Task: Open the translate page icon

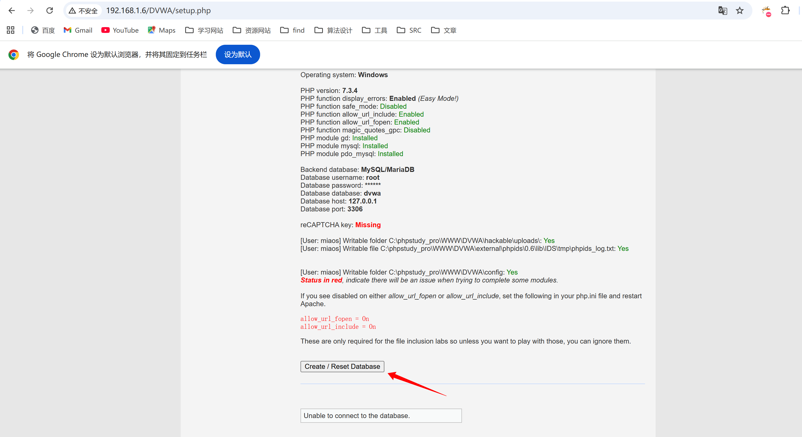Action: pyautogui.click(x=722, y=11)
